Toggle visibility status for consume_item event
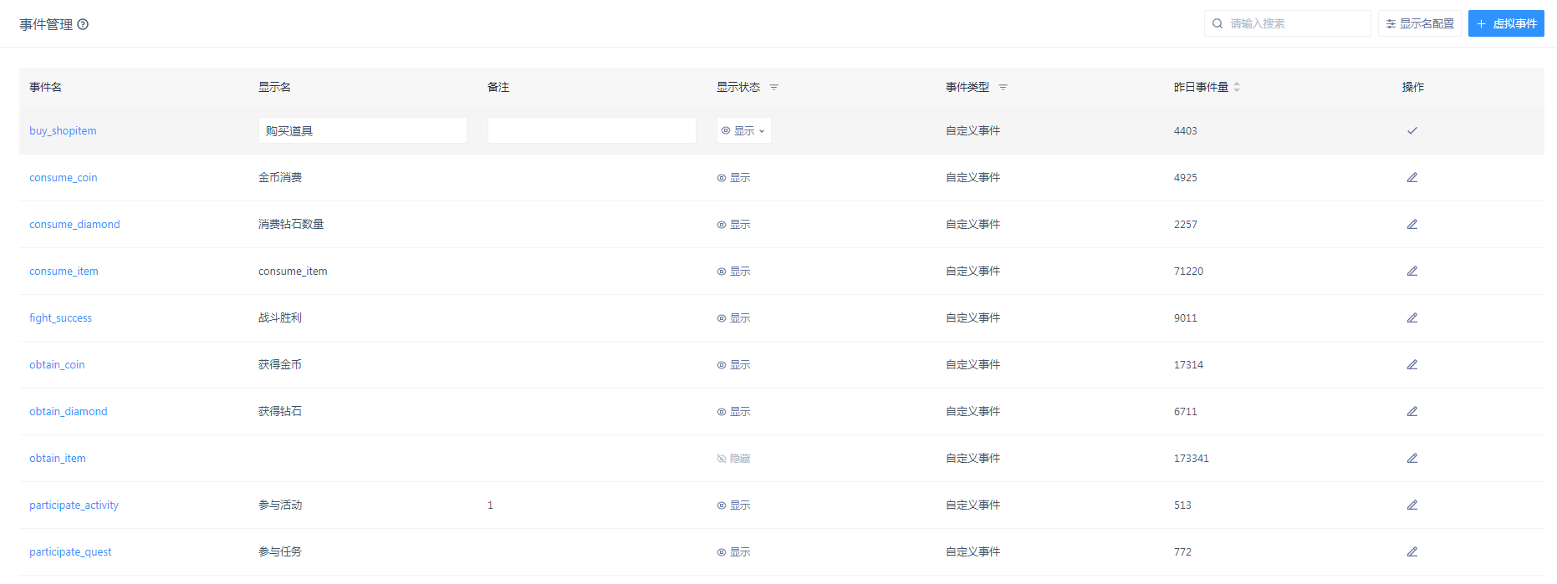 pos(733,272)
